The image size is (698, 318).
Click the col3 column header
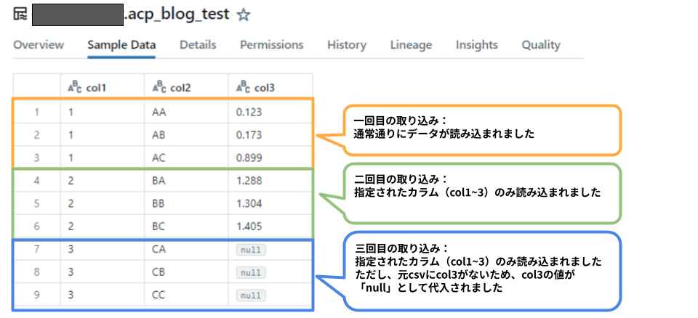[270, 86]
